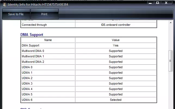The image size is (175, 109).
Task: Click the Connected through cell
Action: coord(48,25)
